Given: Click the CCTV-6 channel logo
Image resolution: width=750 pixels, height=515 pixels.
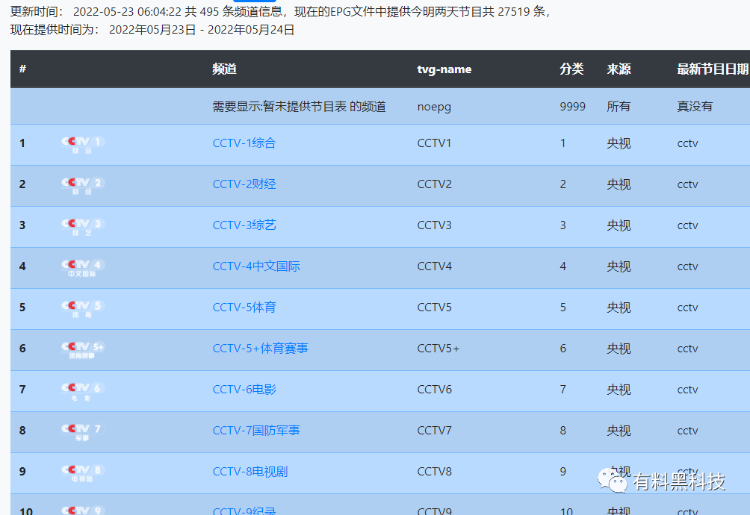Looking at the screenshot, I should click(83, 391).
